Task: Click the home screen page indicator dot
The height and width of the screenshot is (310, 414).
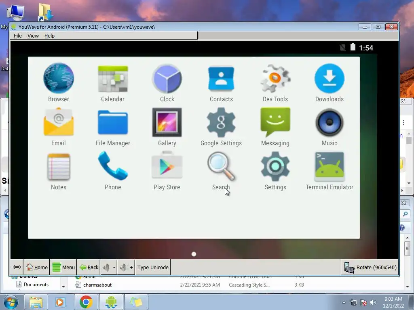Action: [194, 254]
